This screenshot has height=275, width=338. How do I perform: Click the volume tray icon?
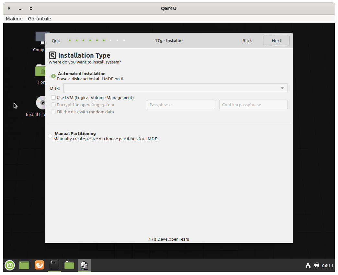coord(316,266)
